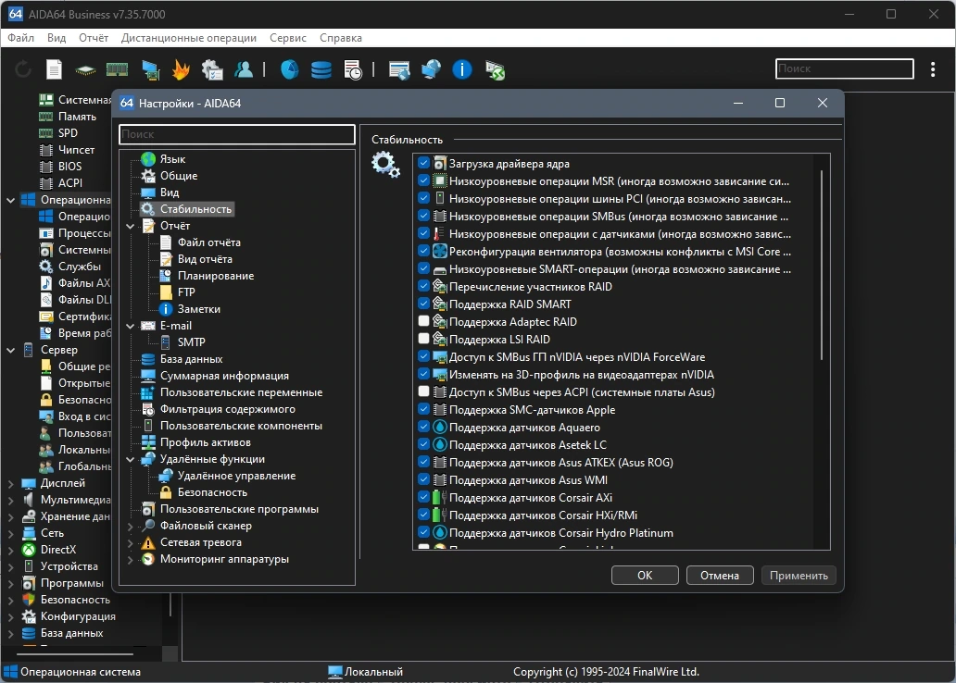This screenshot has width=956, height=683.
Task: Open the Файл menu
Action: click(x=20, y=38)
